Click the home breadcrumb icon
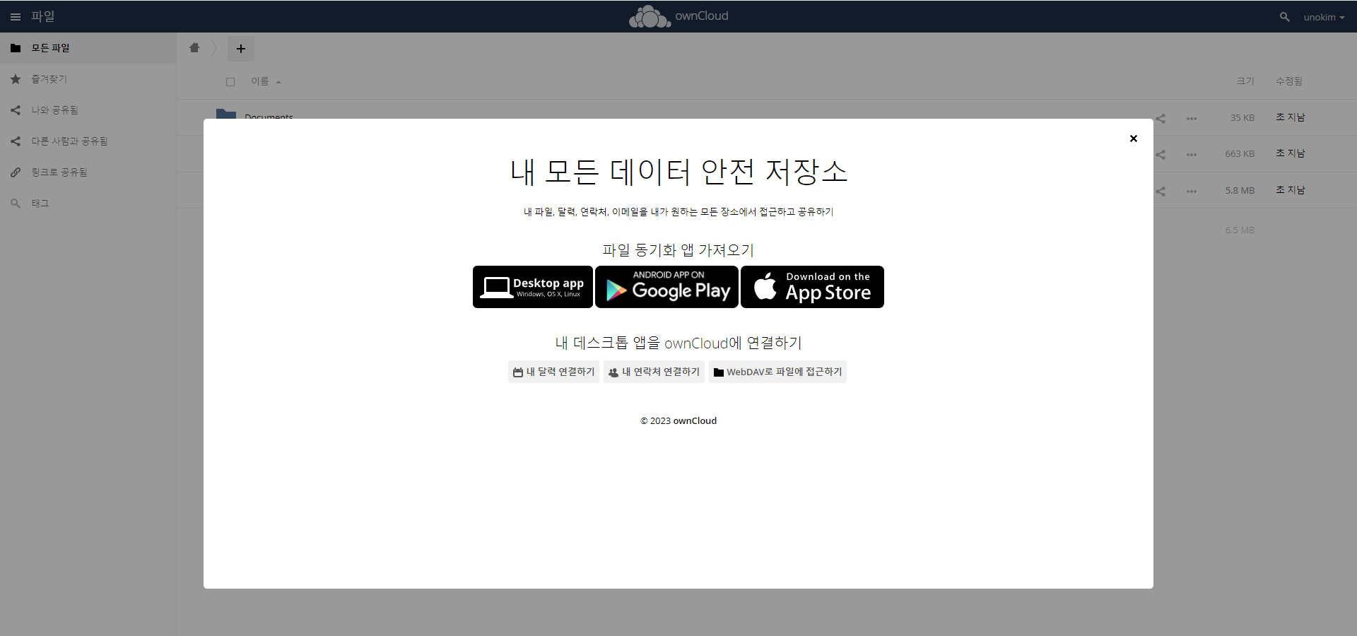The width and height of the screenshot is (1357, 636). (194, 48)
